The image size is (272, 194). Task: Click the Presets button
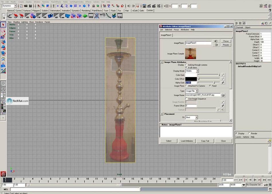click(x=226, y=45)
